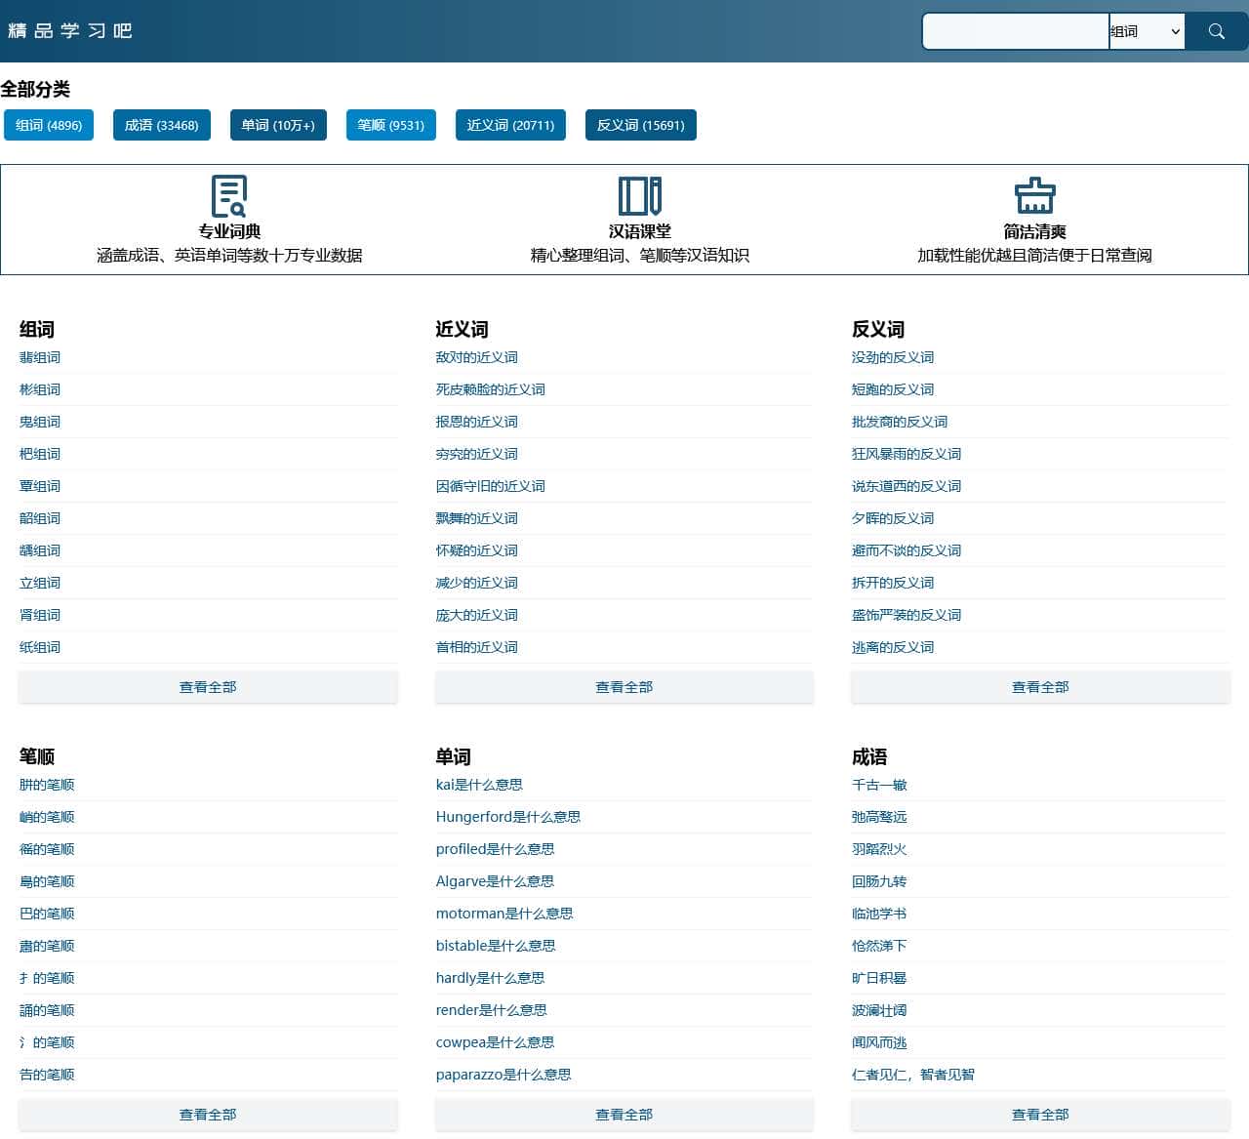Image resolution: width=1249 pixels, height=1139 pixels.
Task: Open the 精品学习吧 site logo
Action: pyautogui.click(x=69, y=31)
